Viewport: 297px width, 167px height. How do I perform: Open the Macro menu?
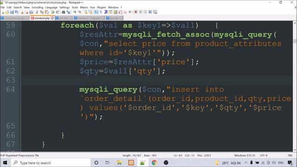84,7
